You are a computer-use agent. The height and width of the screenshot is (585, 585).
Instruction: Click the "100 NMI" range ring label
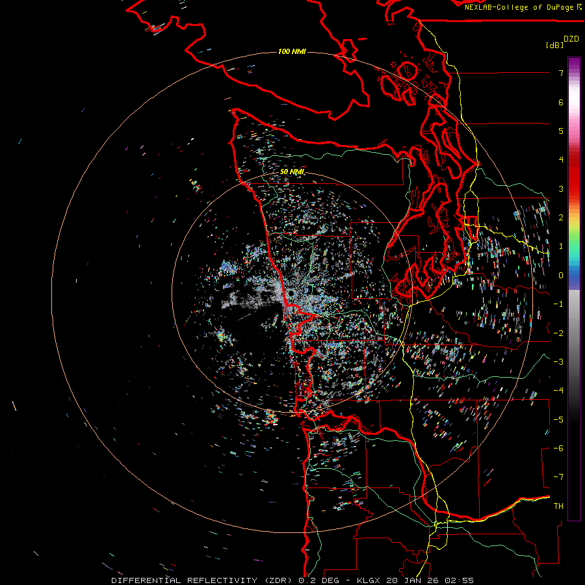pyautogui.click(x=292, y=51)
